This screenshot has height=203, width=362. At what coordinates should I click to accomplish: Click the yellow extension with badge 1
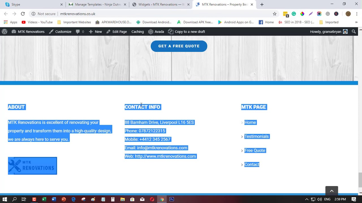[x=285, y=14]
